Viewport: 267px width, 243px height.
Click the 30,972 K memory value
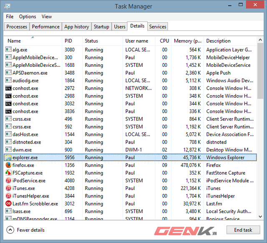coord(192,203)
